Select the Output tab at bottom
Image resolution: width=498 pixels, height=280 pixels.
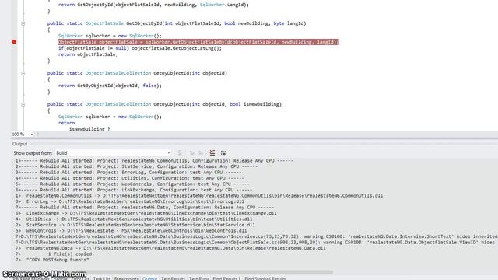point(149,278)
